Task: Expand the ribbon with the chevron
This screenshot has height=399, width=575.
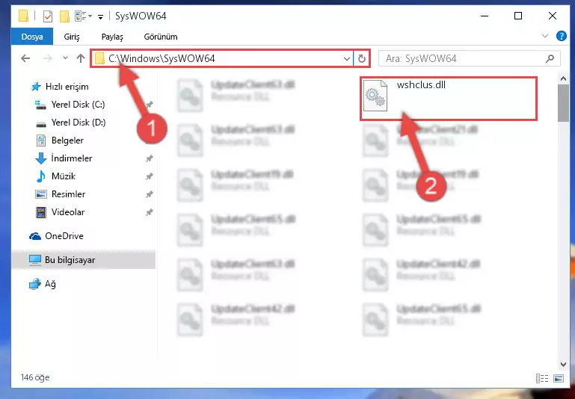Action: (x=545, y=36)
